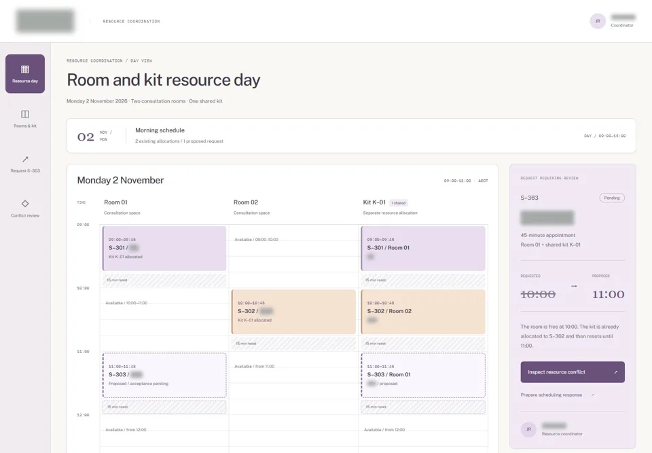
Task: Click Available / from 12:00 in the Kit K-01 column
Action: click(384, 430)
